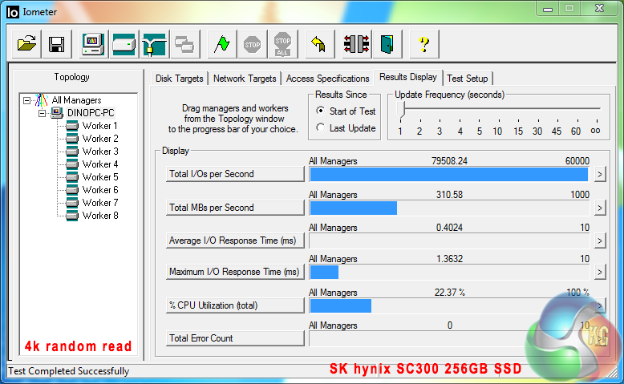
Task: Select Last Update radio button
Action: [320, 127]
